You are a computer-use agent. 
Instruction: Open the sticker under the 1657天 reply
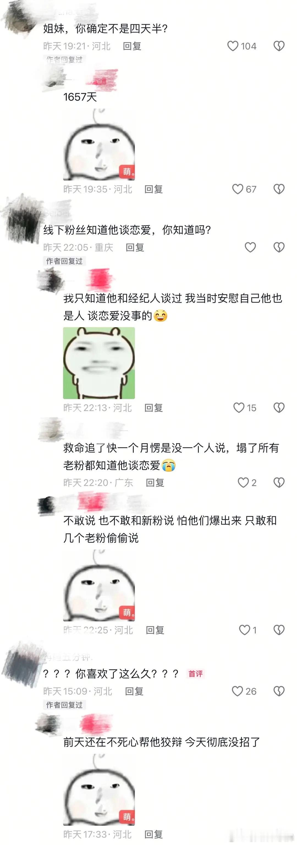[99, 144]
